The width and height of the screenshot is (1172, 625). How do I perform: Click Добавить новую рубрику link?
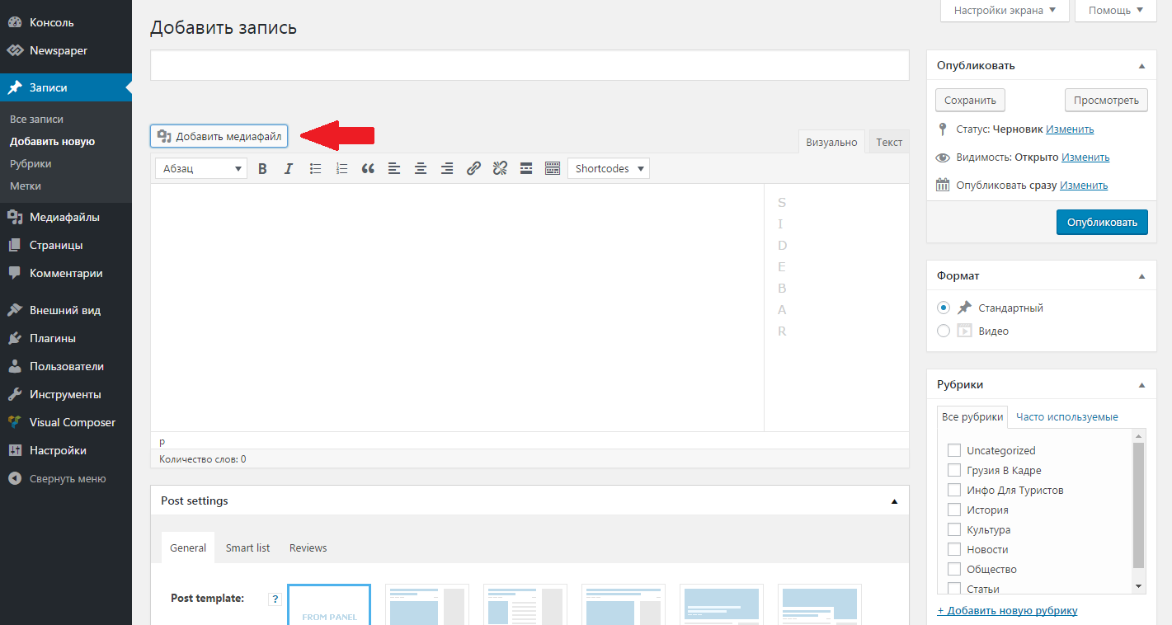tap(1008, 610)
